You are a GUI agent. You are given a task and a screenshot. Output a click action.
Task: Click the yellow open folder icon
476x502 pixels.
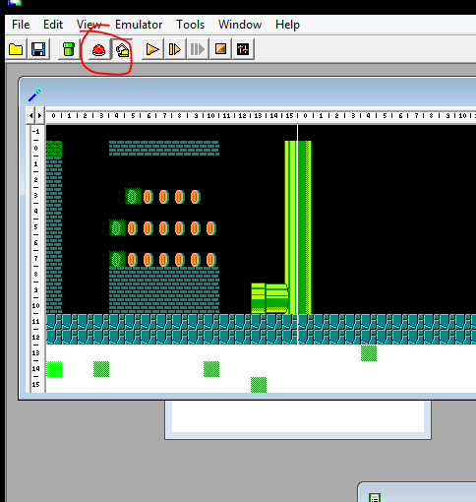(x=16, y=49)
